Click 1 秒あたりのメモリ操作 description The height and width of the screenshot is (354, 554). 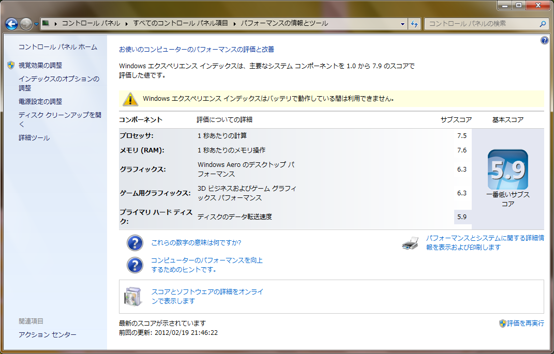(x=231, y=150)
